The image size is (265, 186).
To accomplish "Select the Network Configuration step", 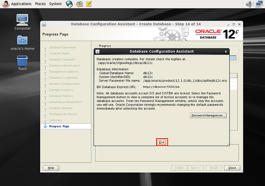I will pos(64,84).
